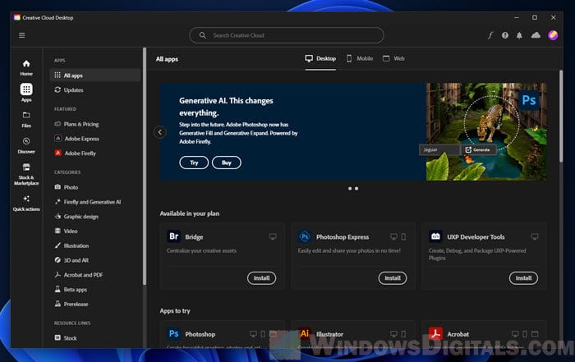Click Try on Generative AI banner
This screenshot has width=575, height=362.
coord(194,163)
